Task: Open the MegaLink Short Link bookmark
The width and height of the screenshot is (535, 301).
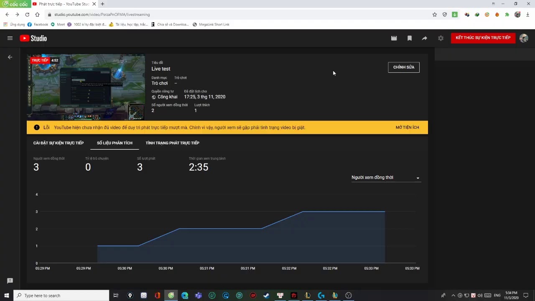Action: [x=211, y=25]
